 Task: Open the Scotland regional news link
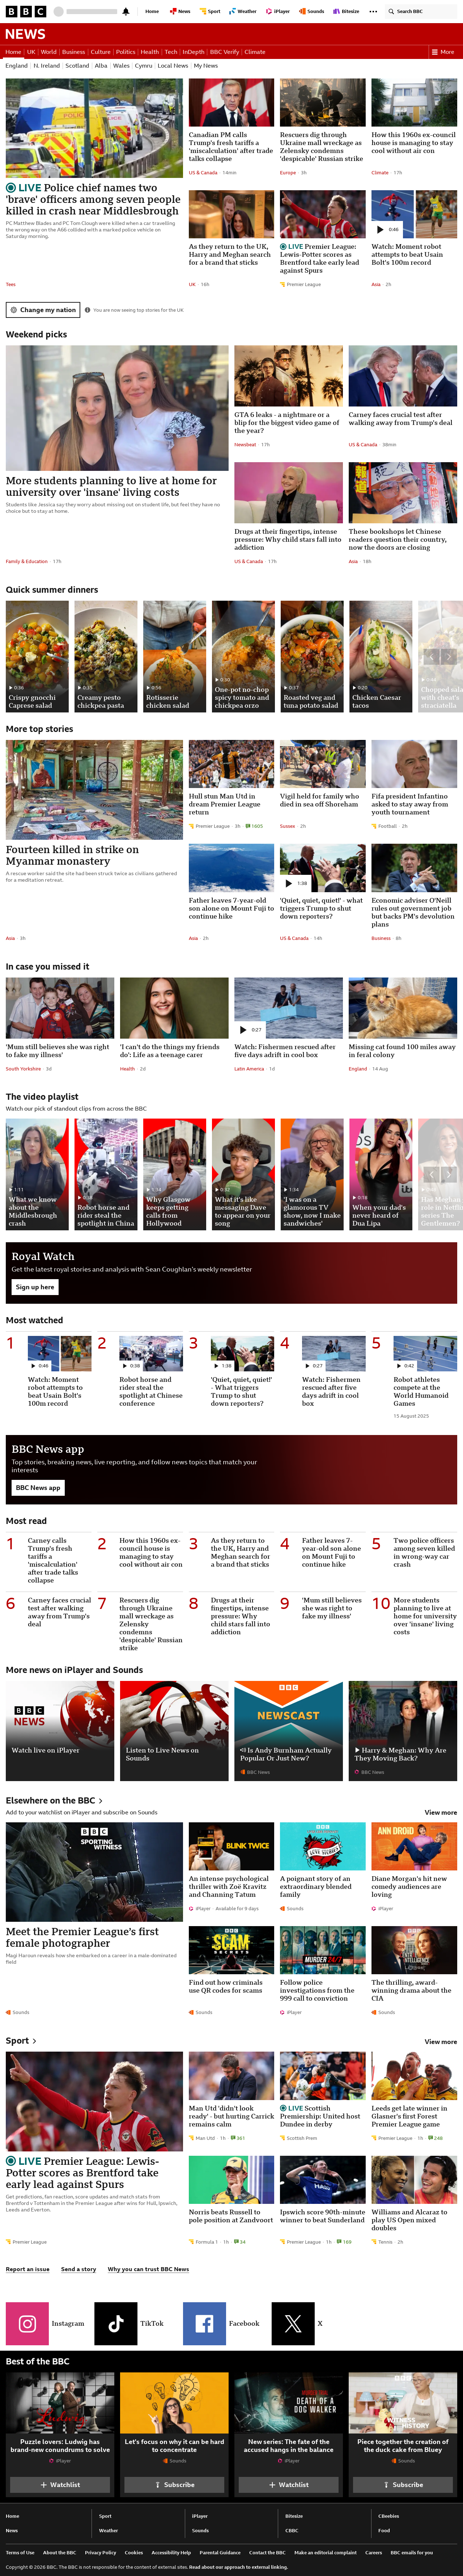click(x=77, y=66)
